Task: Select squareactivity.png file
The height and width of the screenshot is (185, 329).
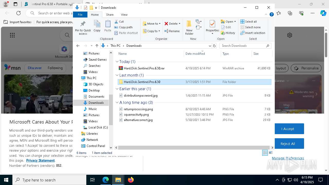Action: coord(194,115)
